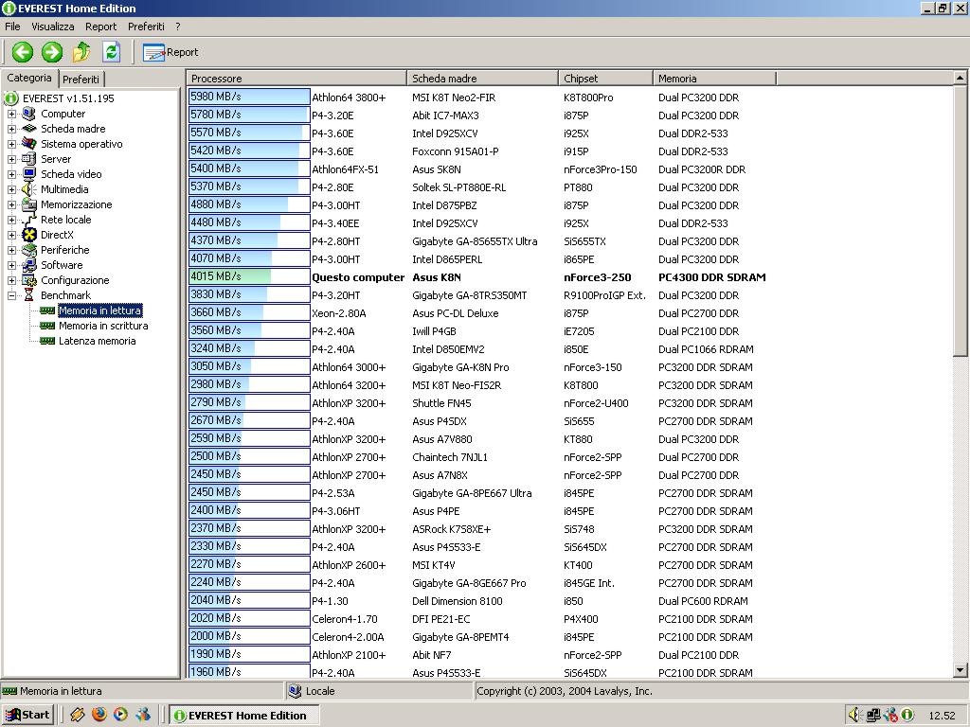The image size is (970, 727).
Task: Go forward with the green right arrow
Action: tap(52, 52)
